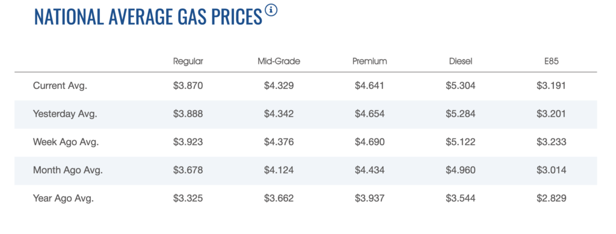Click week ago Mid-Grade price $4.376

pyautogui.click(x=279, y=142)
